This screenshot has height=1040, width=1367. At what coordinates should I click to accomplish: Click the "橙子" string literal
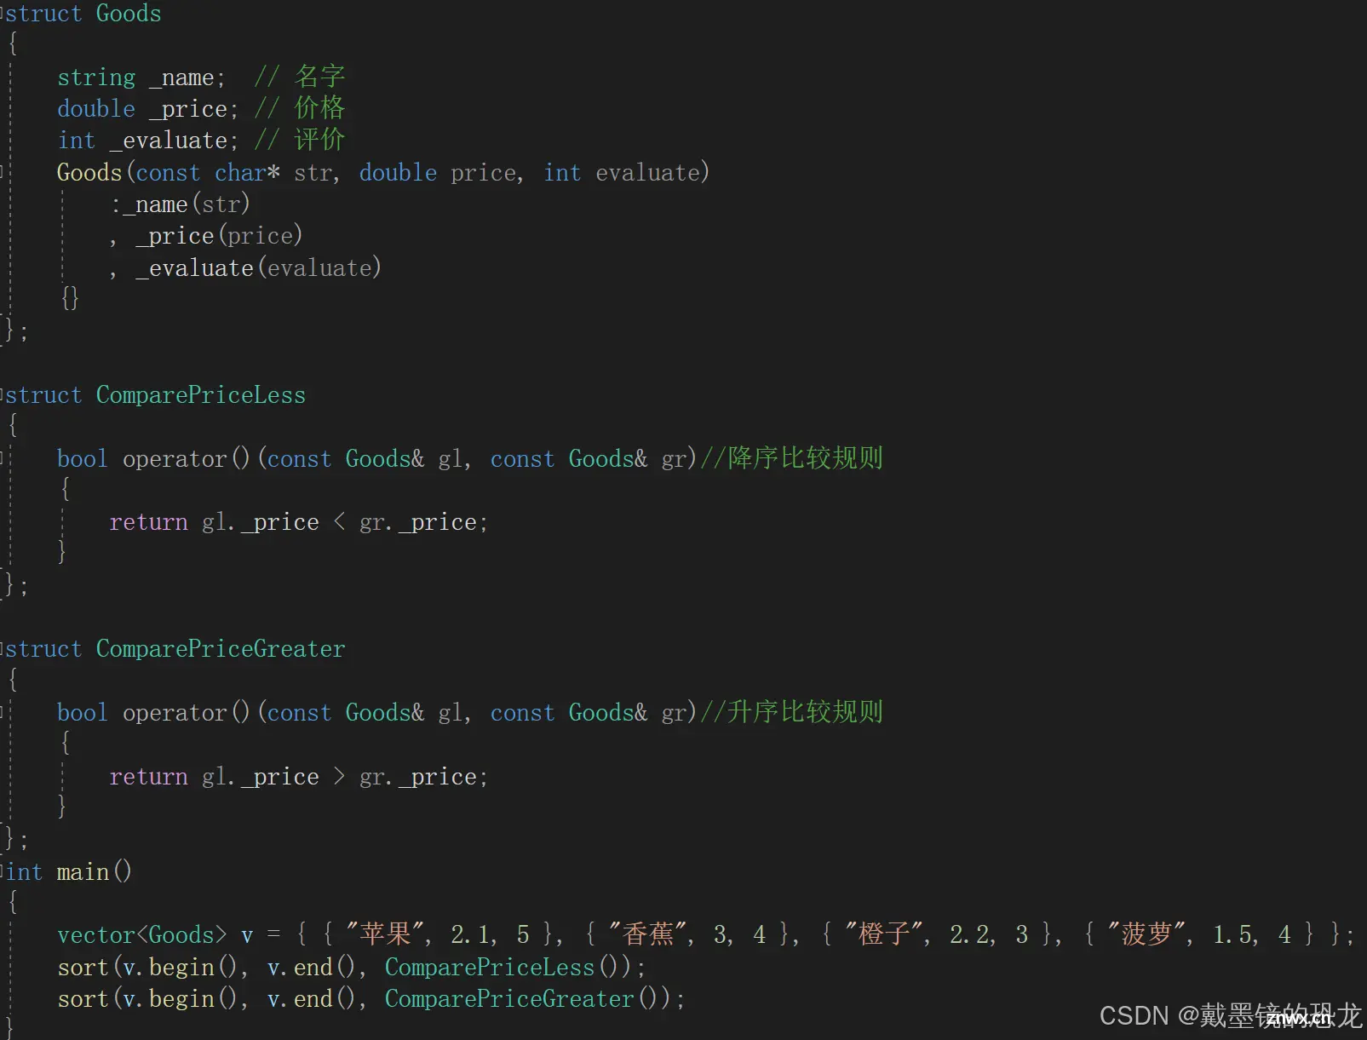tap(884, 934)
